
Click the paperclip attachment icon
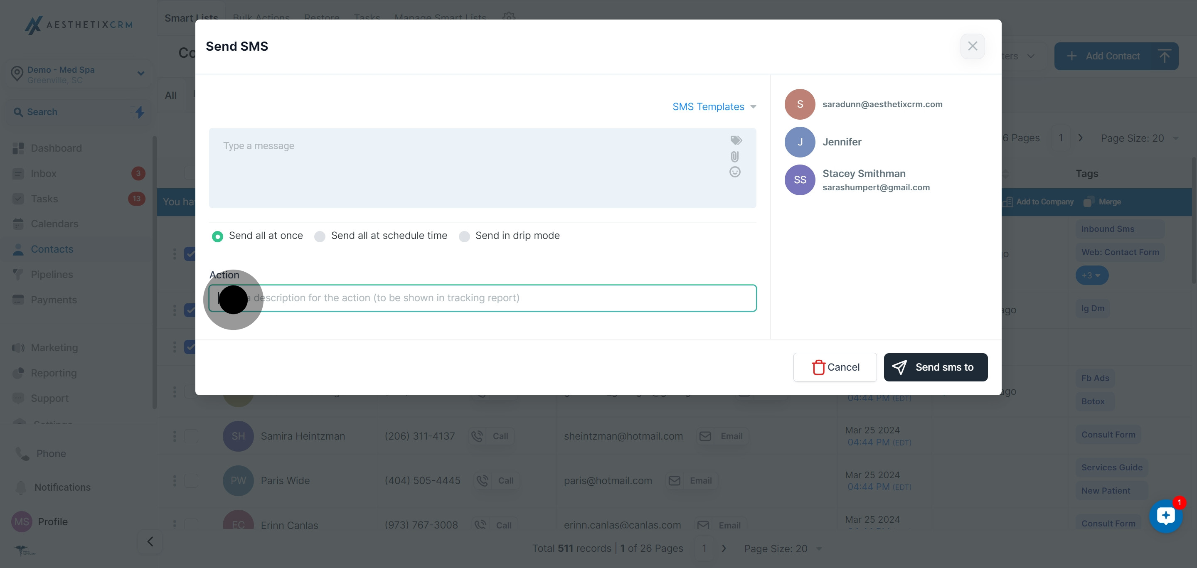[735, 157]
